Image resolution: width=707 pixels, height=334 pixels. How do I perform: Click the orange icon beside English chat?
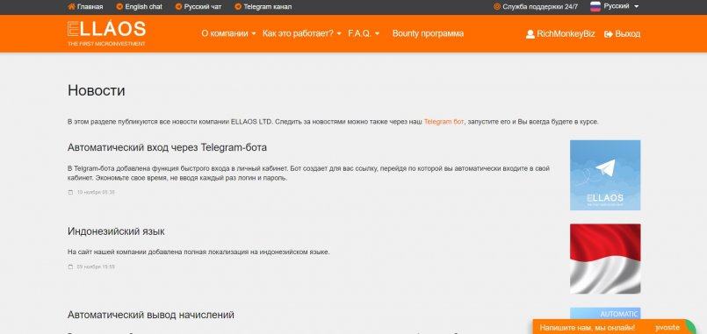(x=119, y=7)
